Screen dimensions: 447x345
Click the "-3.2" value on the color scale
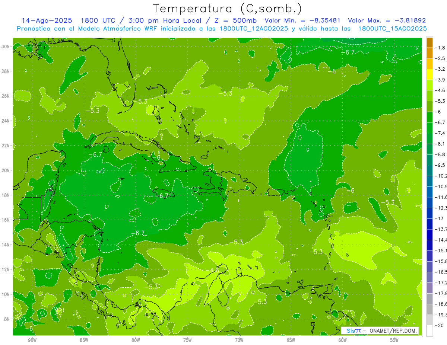[440, 69]
